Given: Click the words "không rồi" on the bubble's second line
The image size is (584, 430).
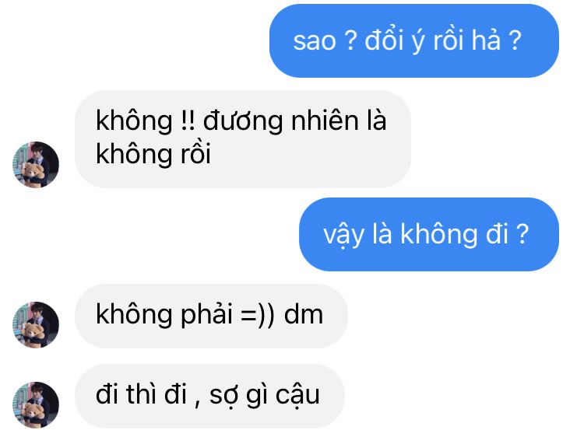Looking at the screenshot, I should pos(153,153).
